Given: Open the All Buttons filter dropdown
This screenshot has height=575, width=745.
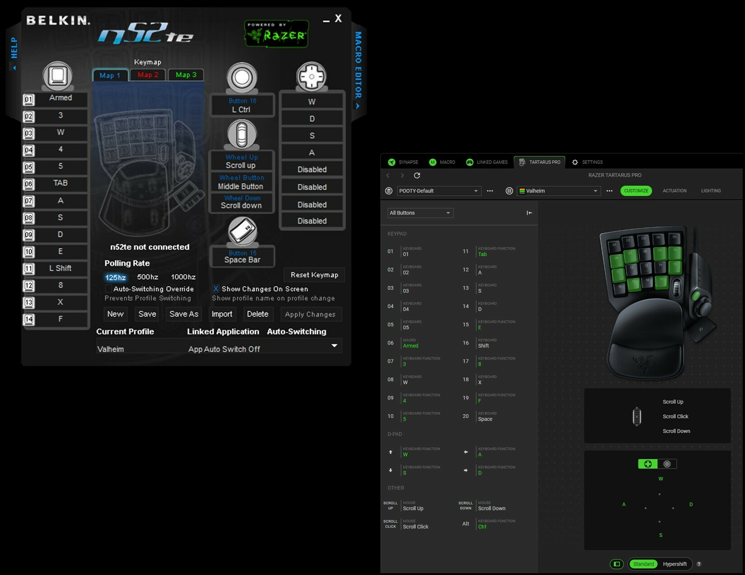Looking at the screenshot, I should coord(420,213).
